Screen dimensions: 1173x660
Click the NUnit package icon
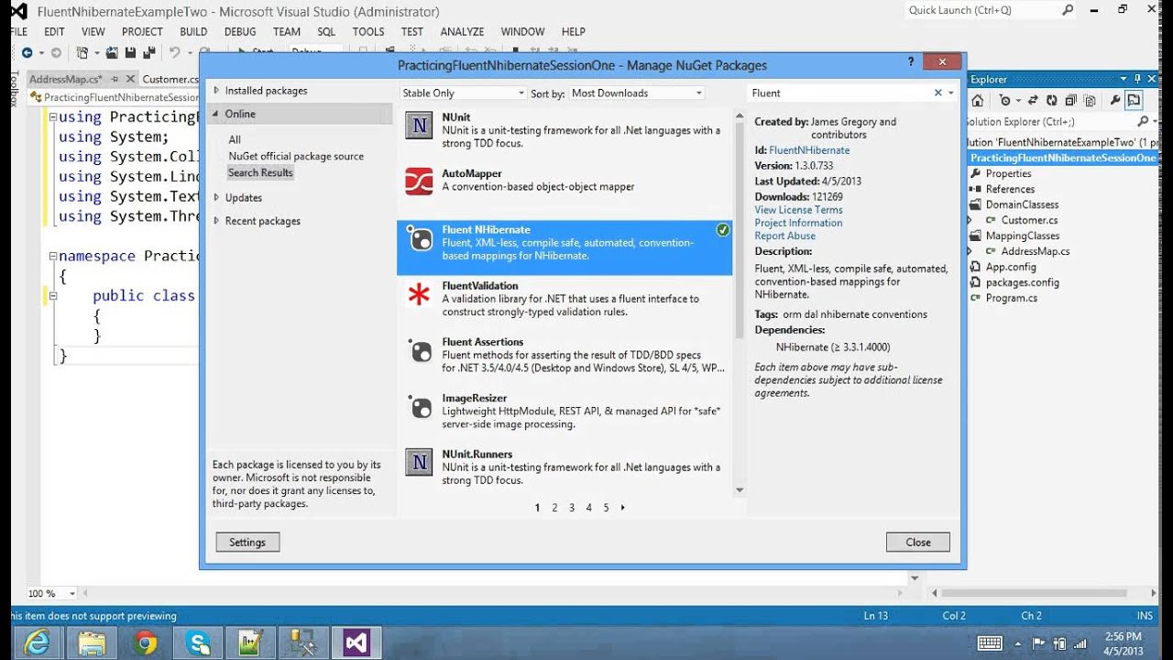tap(419, 126)
